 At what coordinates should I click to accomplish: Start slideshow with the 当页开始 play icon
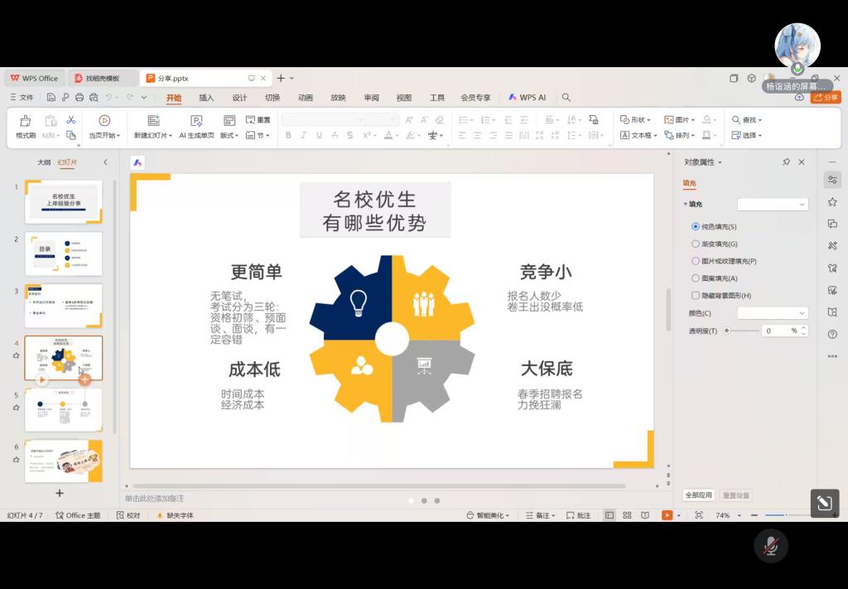point(104,121)
